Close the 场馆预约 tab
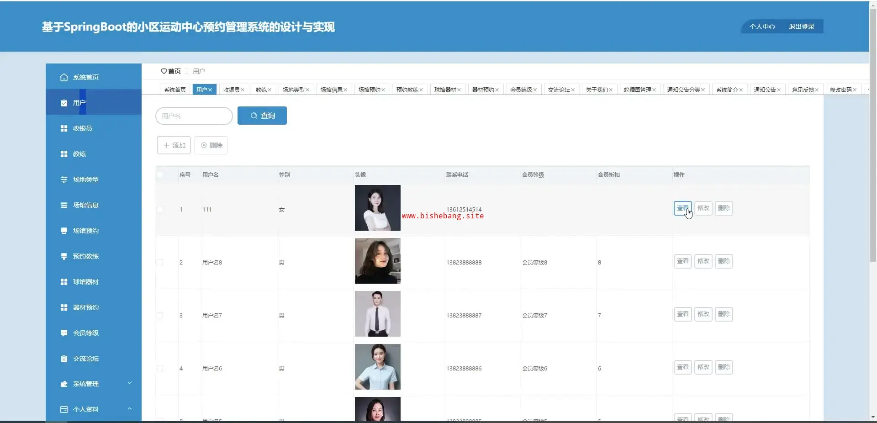The width and height of the screenshot is (877, 423). [x=383, y=90]
